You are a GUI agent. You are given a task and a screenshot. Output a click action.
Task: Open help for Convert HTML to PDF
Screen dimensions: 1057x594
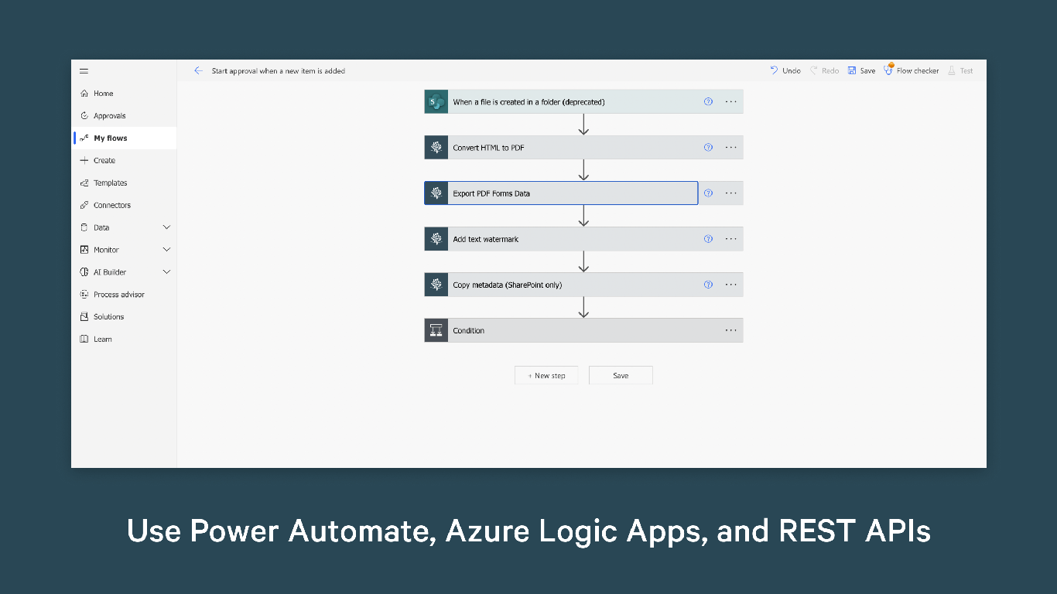708,147
